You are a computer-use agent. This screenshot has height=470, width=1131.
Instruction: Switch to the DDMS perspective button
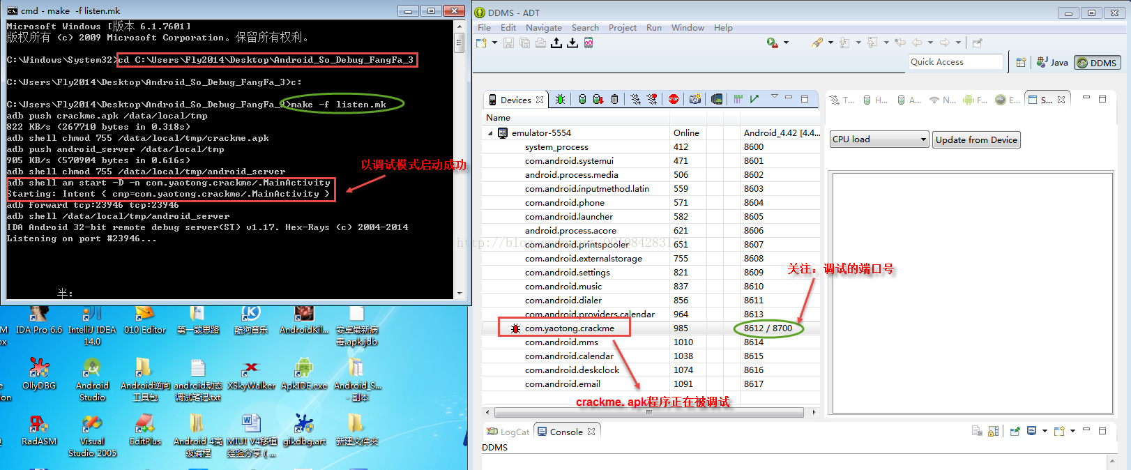point(1098,63)
